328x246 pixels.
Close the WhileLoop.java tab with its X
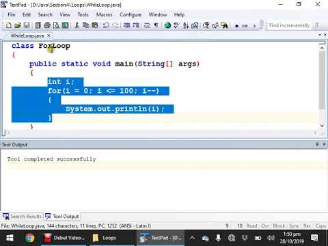tap(49, 36)
